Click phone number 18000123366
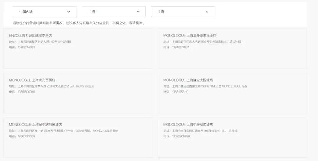Image resolution: width=318 pixels, height=161 pixels. [x=26, y=136]
